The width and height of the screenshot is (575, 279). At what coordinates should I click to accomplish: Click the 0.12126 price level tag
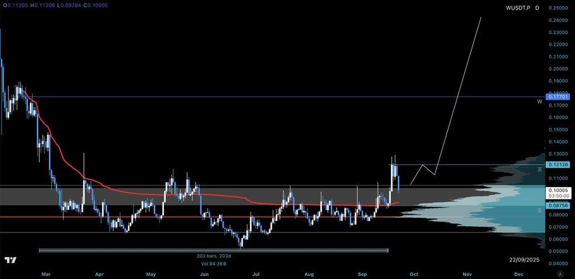click(x=558, y=165)
